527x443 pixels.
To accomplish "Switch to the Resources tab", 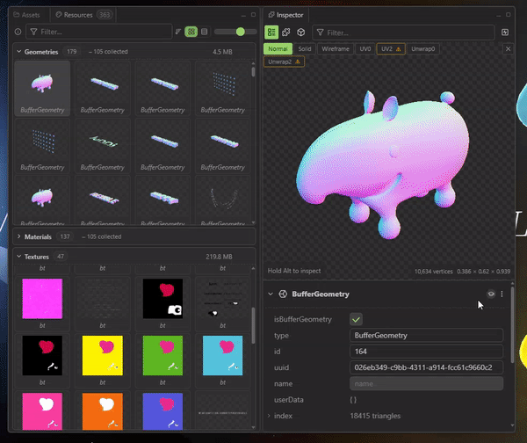I will [x=83, y=15].
